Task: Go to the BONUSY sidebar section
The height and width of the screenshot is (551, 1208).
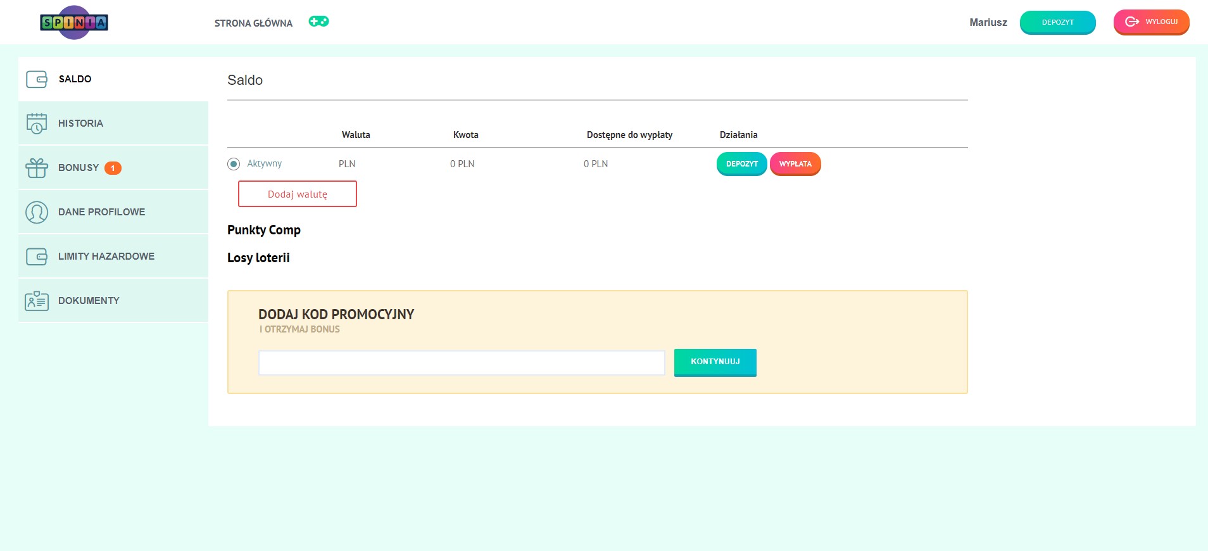Action: 113,168
